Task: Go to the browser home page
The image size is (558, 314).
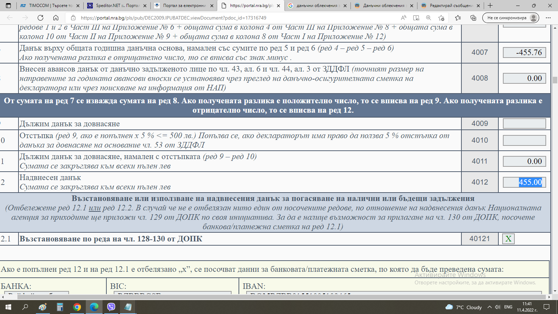Action: click(x=56, y=18)
